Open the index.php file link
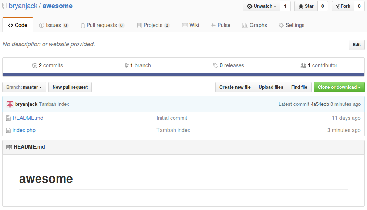 click(x=24, y=130)
